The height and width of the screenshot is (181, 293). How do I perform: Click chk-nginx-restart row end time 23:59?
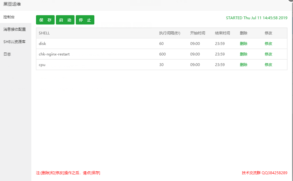[x=220, y=54]
